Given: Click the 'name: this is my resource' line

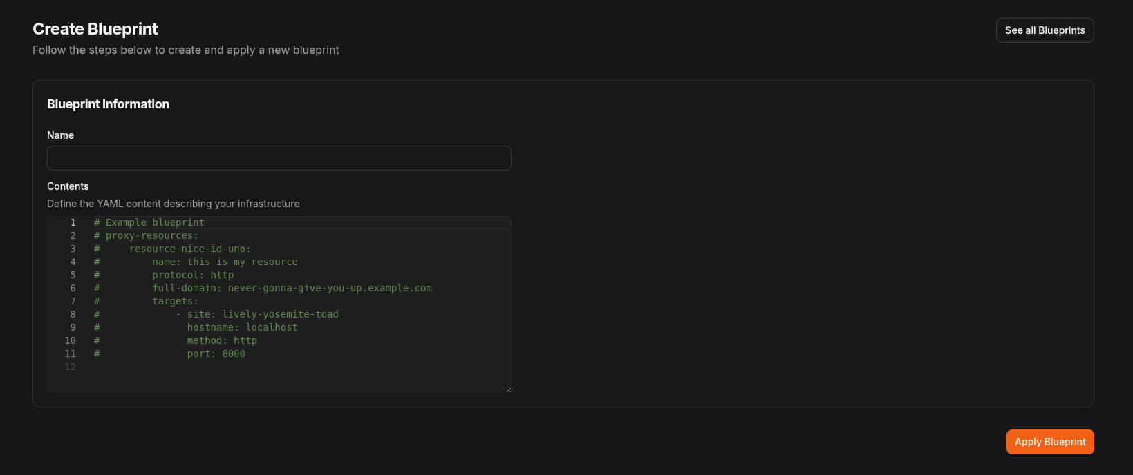Looking at the screenshot, I should (x=225, y=262).
